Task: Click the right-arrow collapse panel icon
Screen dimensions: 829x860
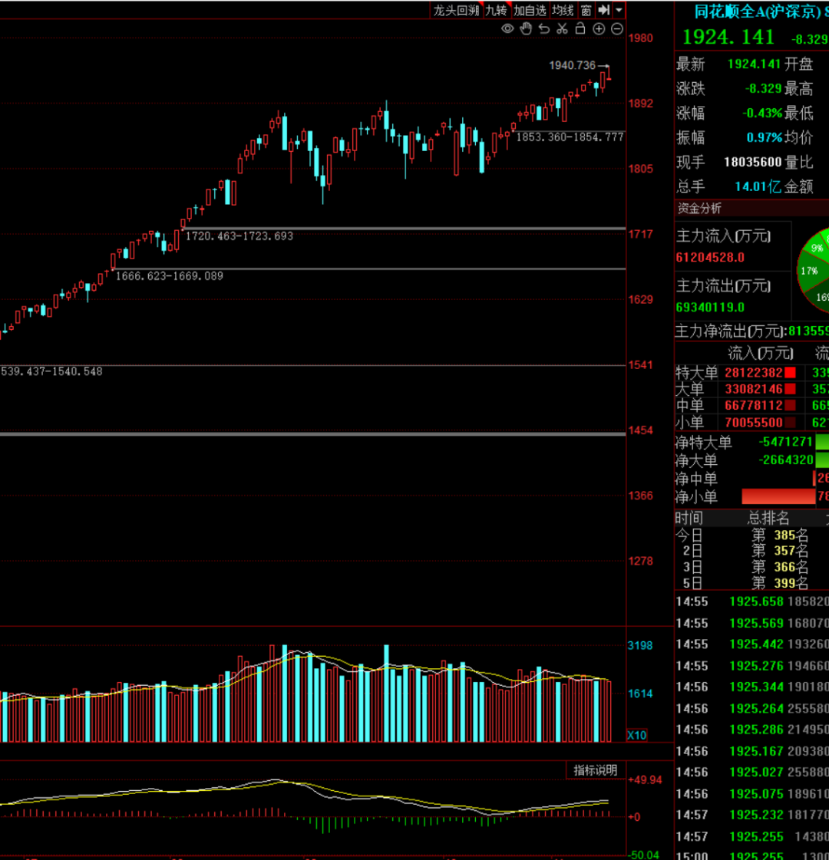Action: (604, 10)
